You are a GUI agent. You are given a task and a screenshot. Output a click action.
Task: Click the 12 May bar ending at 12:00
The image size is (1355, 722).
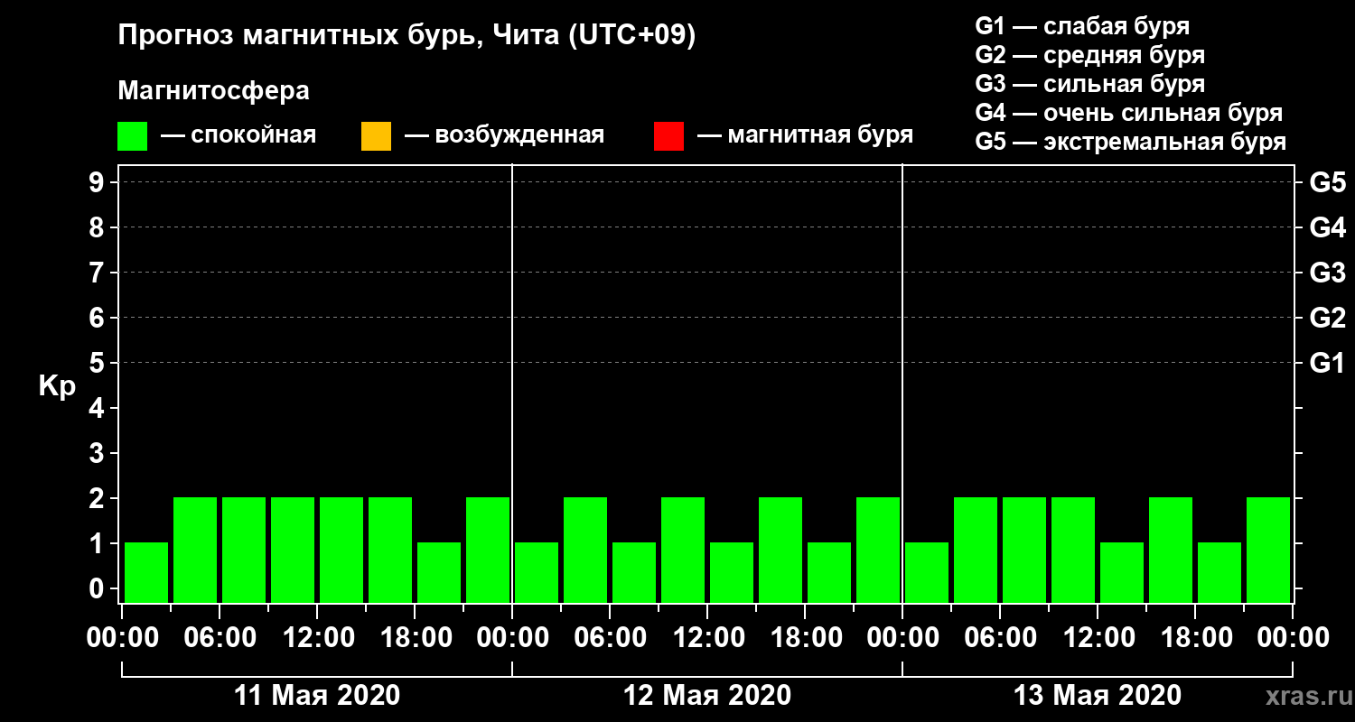coord(683,550)
